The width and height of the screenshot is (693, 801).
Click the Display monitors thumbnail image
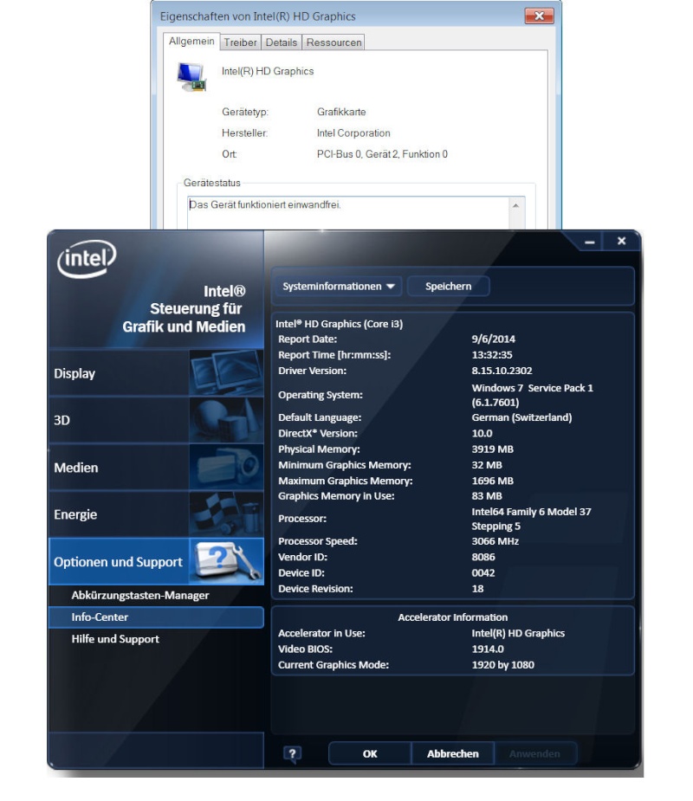click(226, 373)
